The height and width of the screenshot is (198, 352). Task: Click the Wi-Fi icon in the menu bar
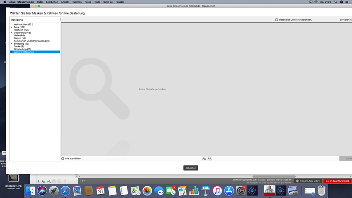(x=316, y=2)
